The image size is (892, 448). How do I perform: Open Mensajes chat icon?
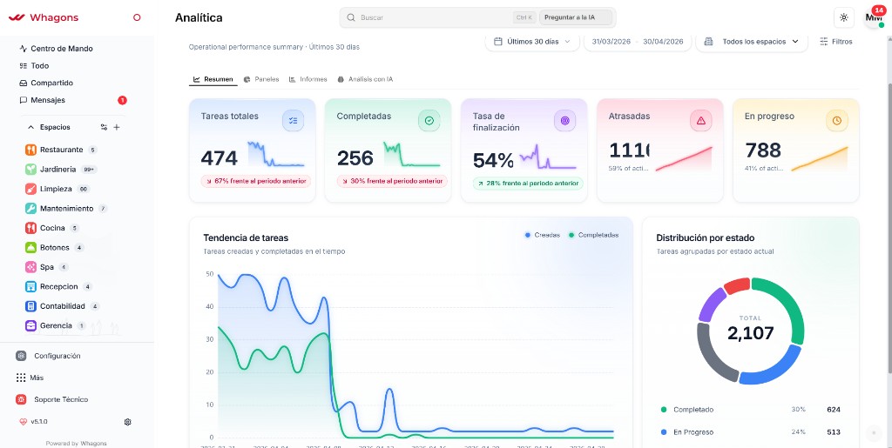click(x=24, y=100)
